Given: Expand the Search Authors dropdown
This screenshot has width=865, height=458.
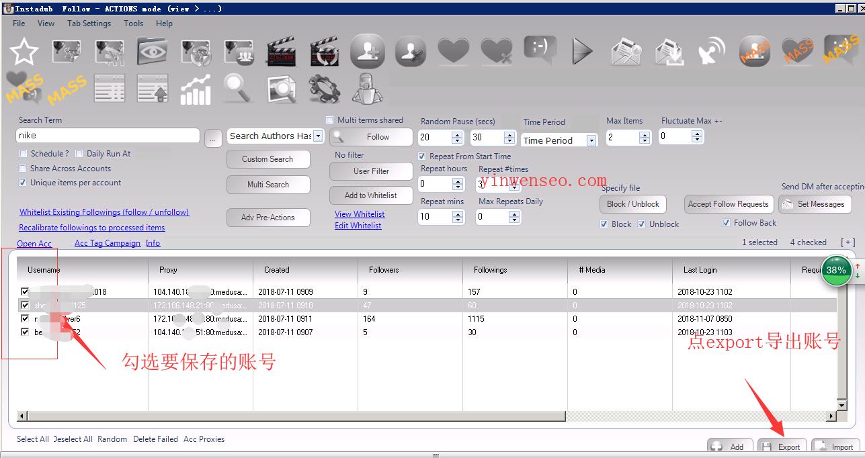Looking at the screenshot, I should tap(318, 136).
